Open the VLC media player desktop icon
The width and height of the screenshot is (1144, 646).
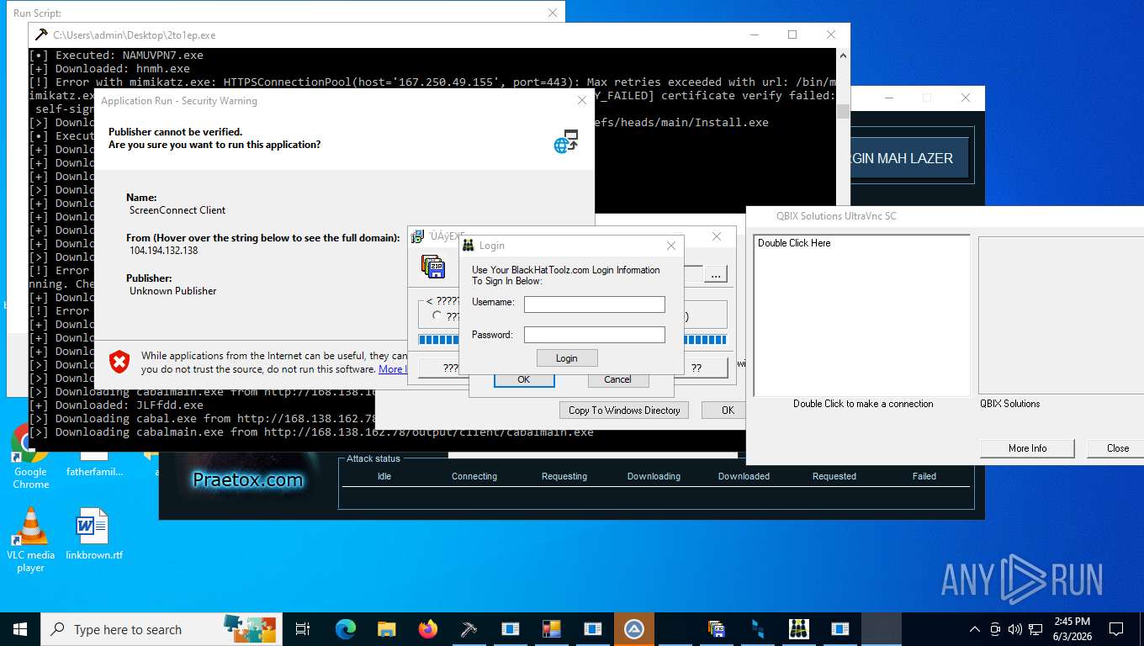pyautogui.click(x=30, y=540)
